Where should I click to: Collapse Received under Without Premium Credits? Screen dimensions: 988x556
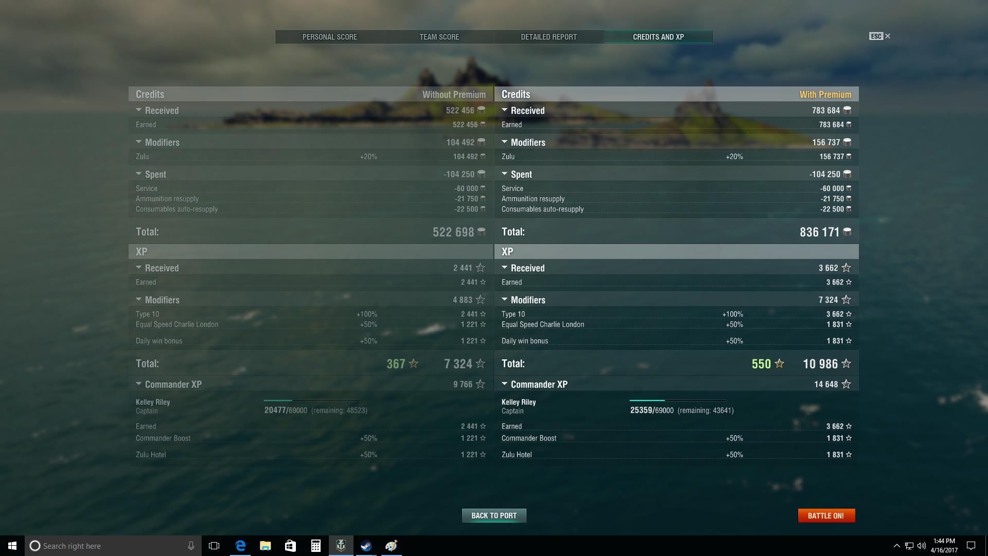pos(138,110)
